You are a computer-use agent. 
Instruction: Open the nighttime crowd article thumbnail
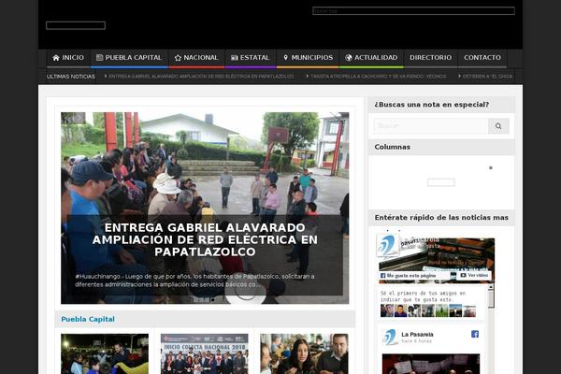click(105, 353)
